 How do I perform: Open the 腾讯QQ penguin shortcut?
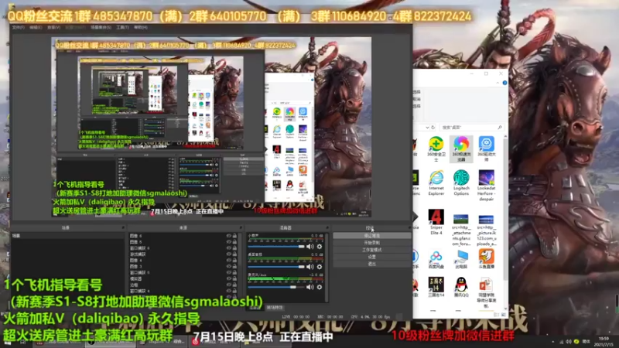[461, 287]
